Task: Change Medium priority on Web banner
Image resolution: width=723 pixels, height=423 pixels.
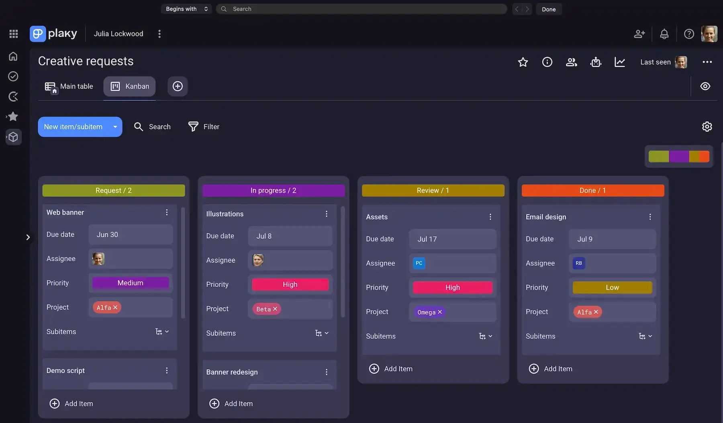Action: click(131, 283)
